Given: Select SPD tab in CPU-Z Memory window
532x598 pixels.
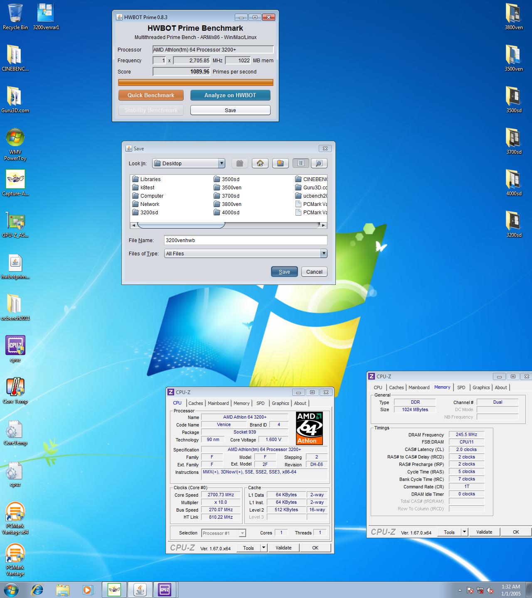Looking at the screenshot, I should pyautogui.click(x=461, y=387).
